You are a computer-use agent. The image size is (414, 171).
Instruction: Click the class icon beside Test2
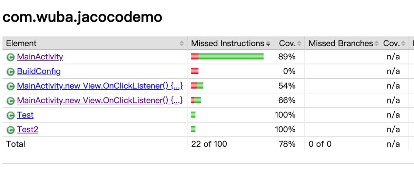pyautogui.click(x=10, y=130)
